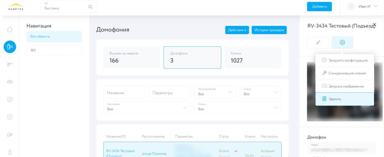Open the barrier gate sidebar icon

point(10,64)
